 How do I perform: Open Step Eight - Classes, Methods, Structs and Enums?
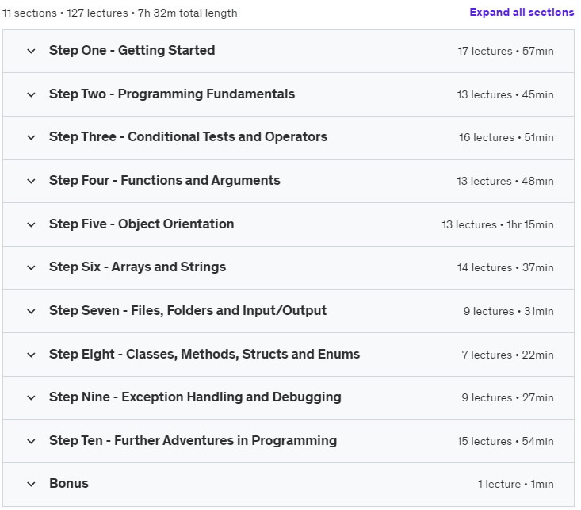tap(204, 355)
